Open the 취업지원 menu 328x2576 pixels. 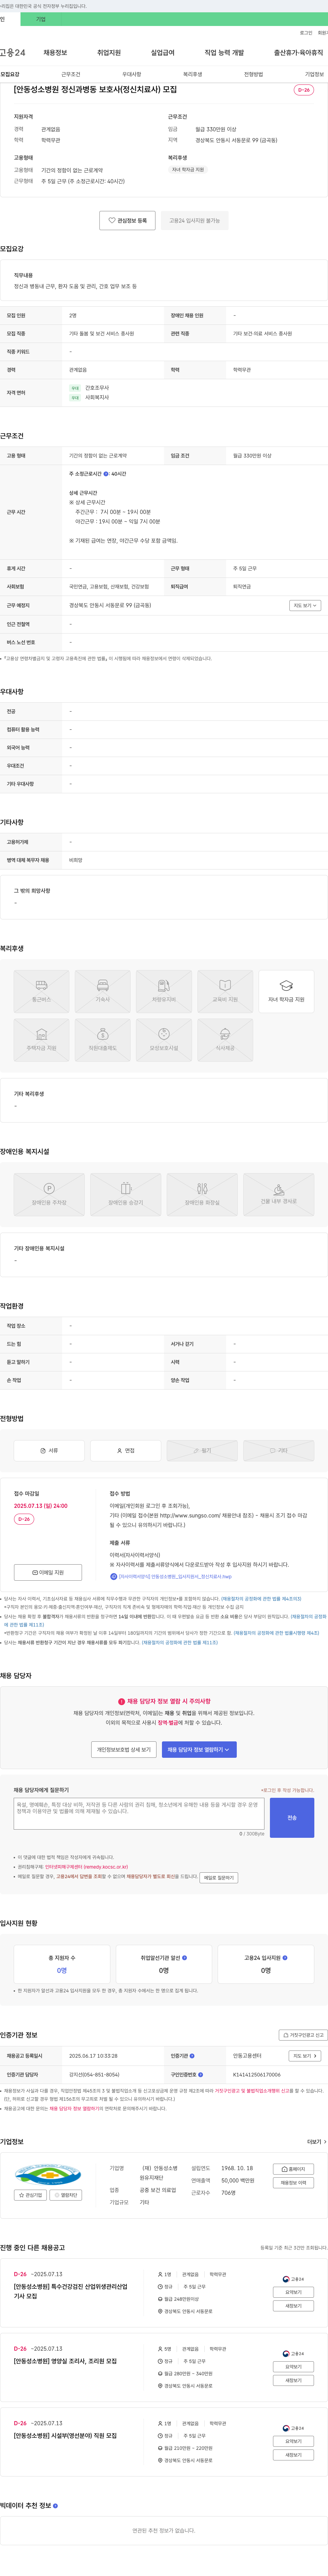click(109, 53)
